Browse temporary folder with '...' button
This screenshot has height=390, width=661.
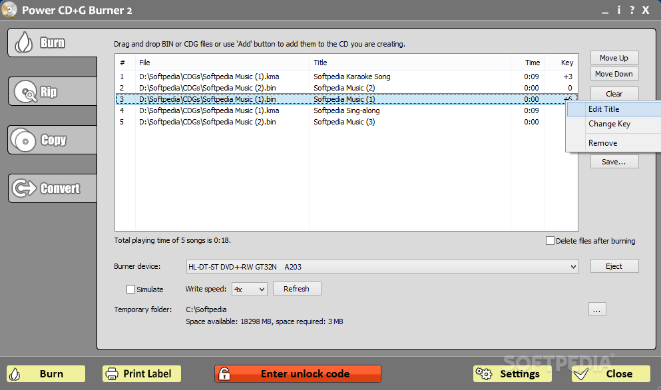[x=597, y=309]
